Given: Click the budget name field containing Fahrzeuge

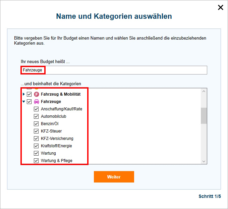Looking at the screenshot, I should tap(114, 70).
